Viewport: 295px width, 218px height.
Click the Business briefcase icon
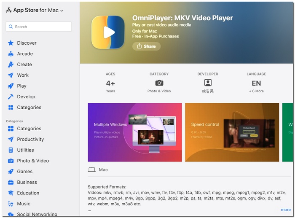(11, 182)
